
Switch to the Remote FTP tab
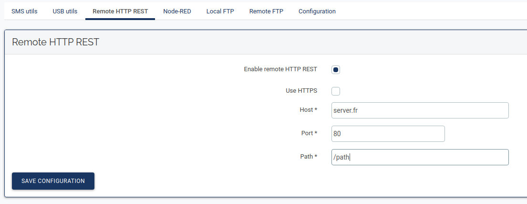pos(266,11)
